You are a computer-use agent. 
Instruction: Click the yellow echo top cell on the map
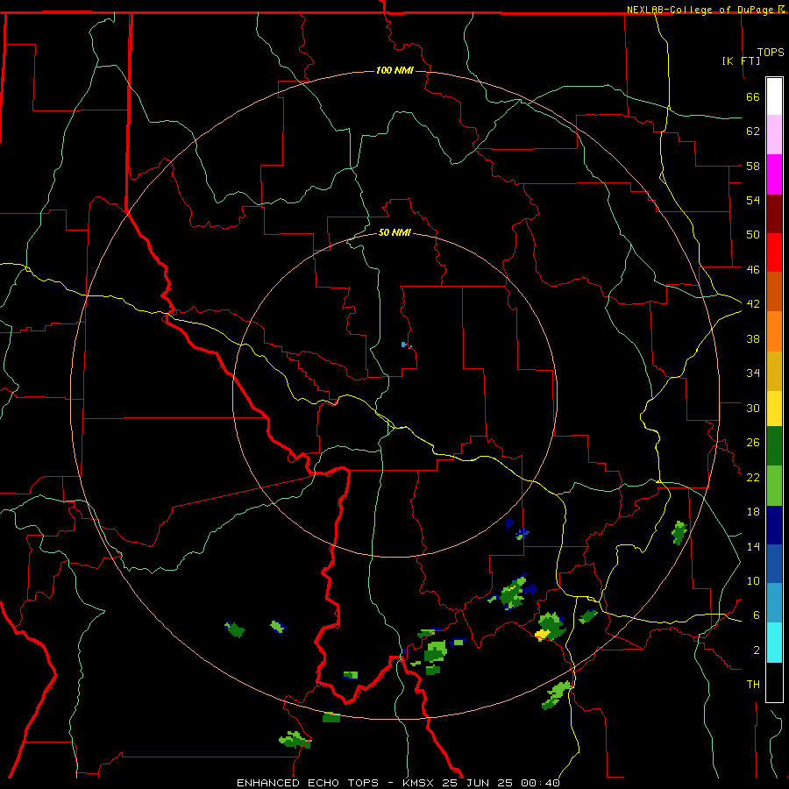coord(543,634)
